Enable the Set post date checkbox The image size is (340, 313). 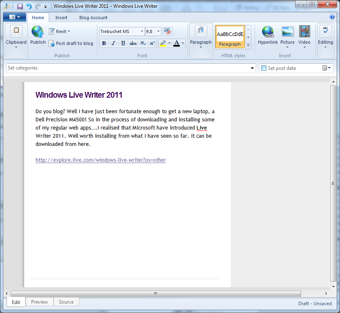pos(264,68)
